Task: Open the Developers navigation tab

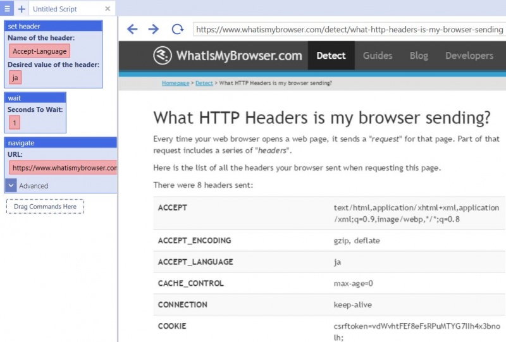Action: (469, 56)
